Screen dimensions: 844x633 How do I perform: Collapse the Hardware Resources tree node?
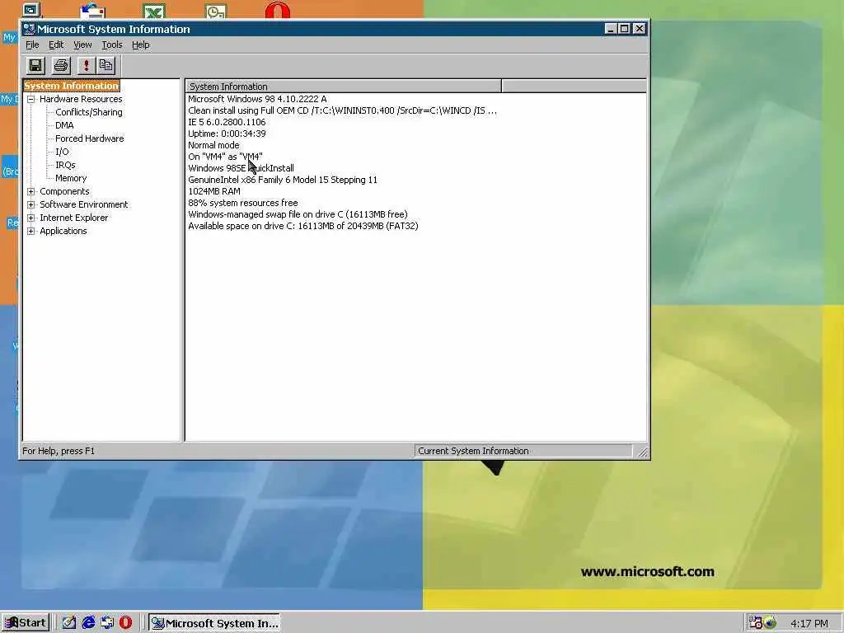click(30, 99)
